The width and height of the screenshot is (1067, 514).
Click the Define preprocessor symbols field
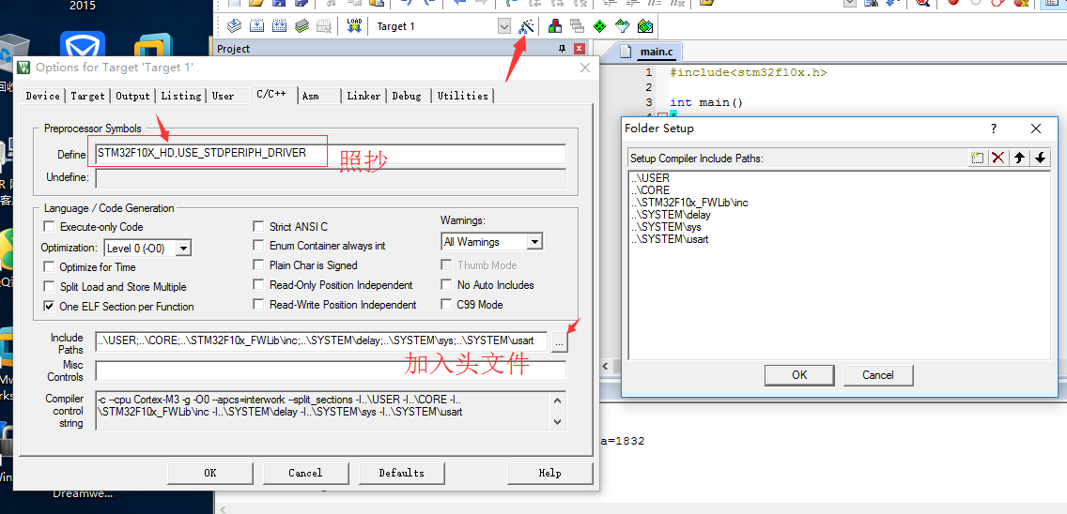click(x=331, y=153)
